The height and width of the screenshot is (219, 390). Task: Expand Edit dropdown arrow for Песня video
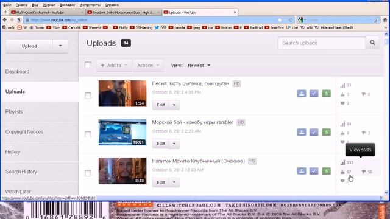click(174, 105)
